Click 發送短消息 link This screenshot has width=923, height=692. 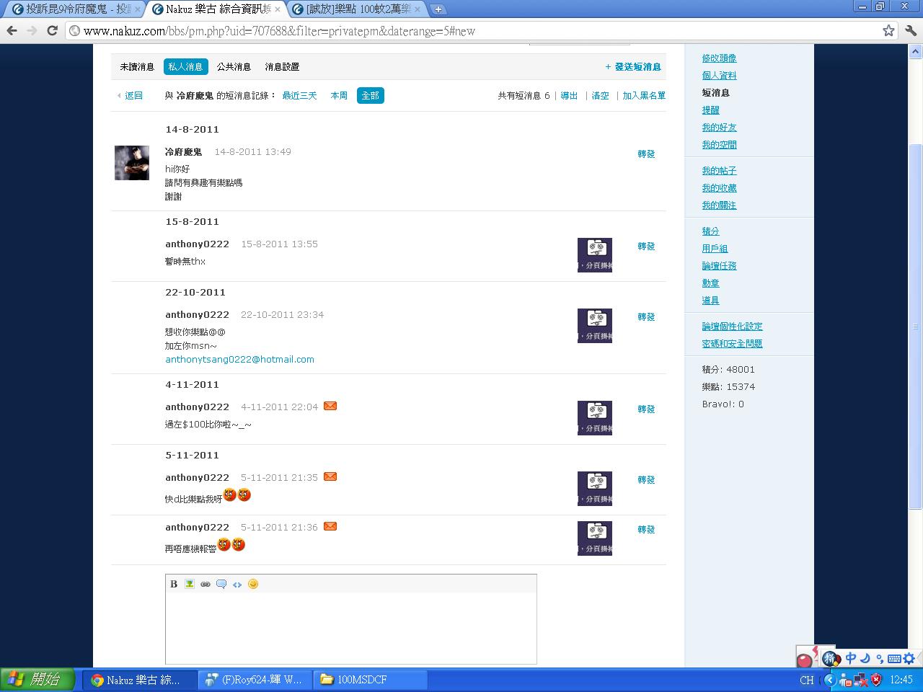[633, 66]
